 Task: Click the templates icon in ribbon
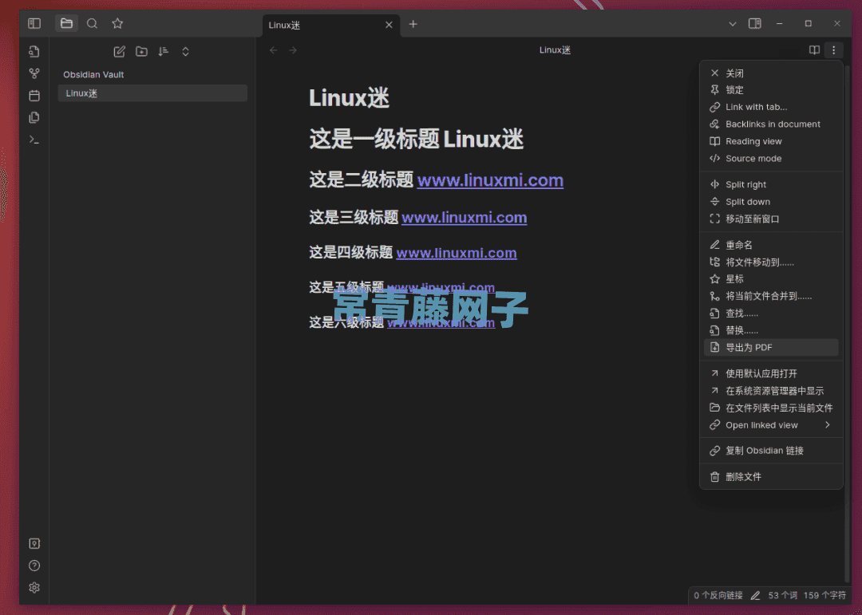[x=34, y=117]
